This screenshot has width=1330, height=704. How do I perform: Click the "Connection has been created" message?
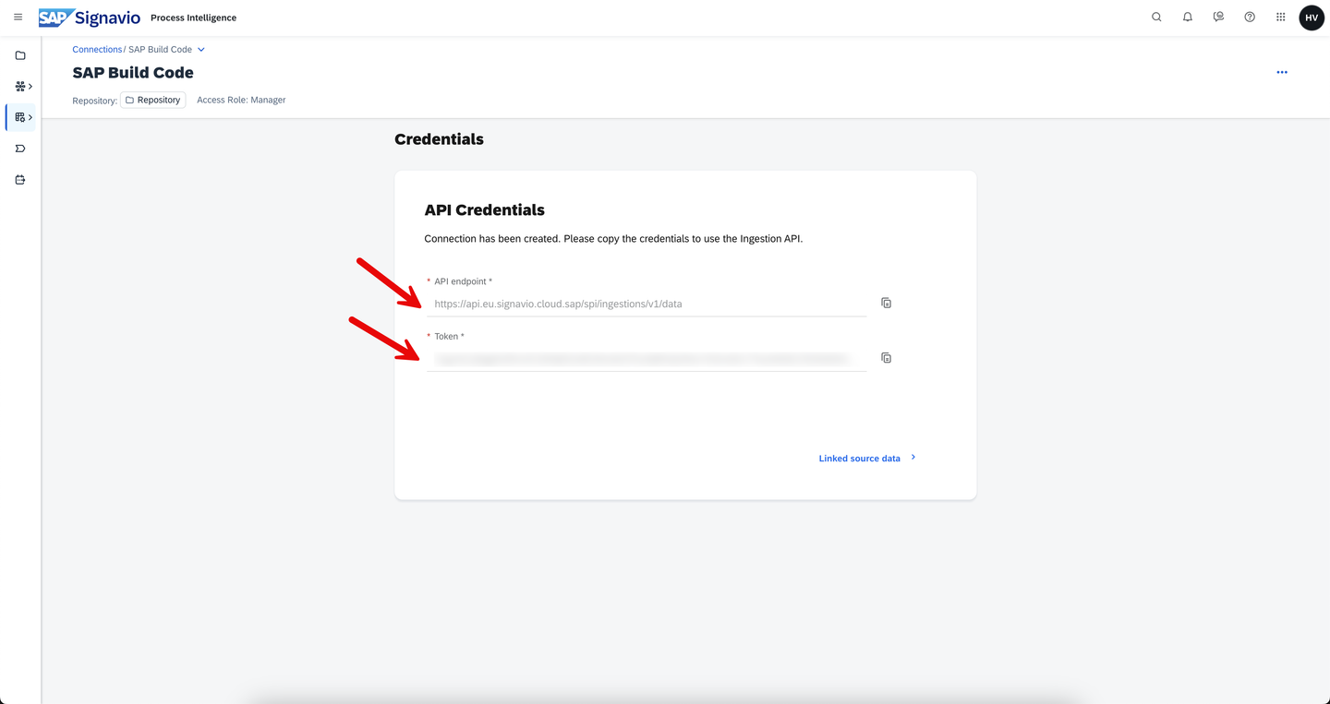click(x=613, y=239)
